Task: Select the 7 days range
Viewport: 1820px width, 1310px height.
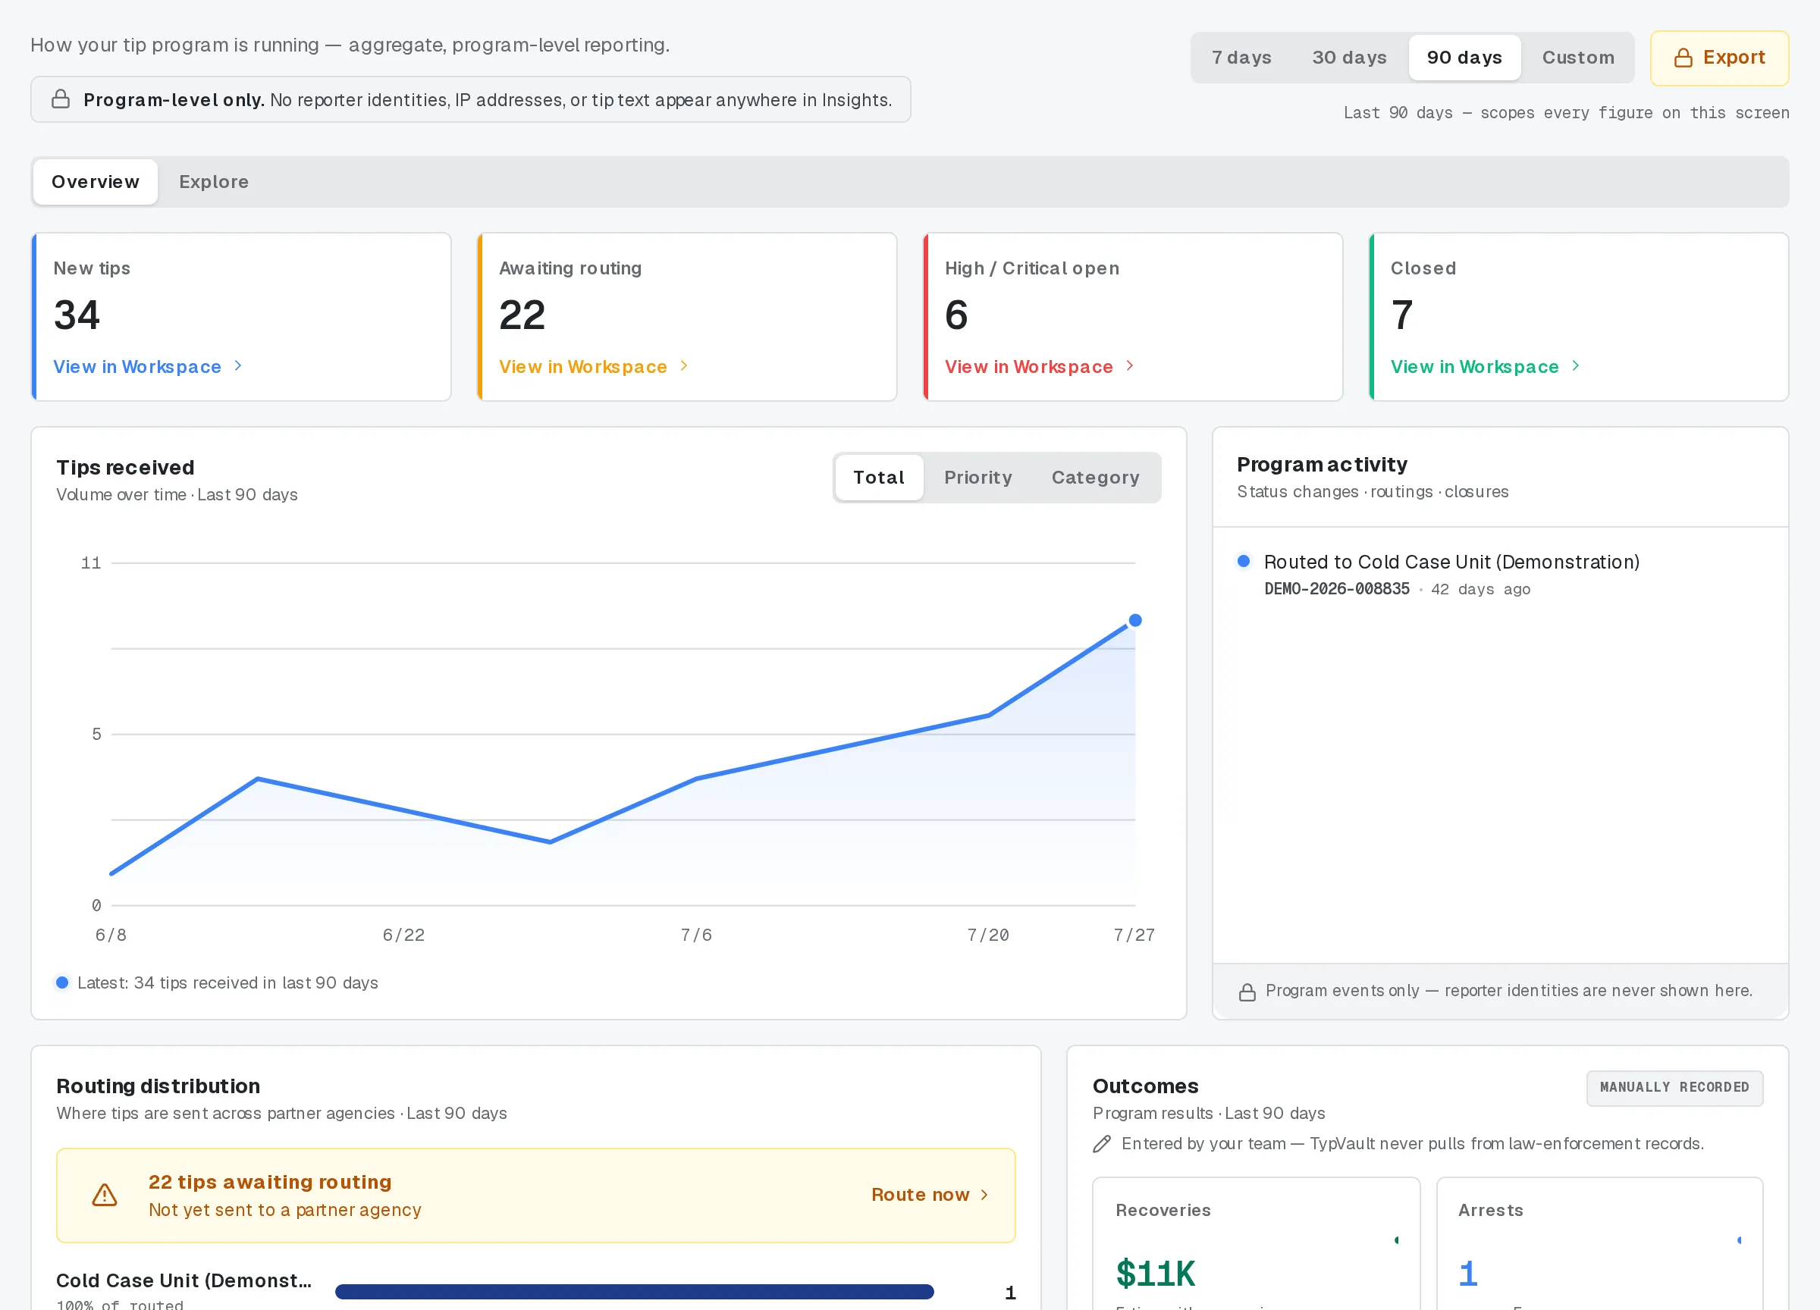Action: [1241, 58]
